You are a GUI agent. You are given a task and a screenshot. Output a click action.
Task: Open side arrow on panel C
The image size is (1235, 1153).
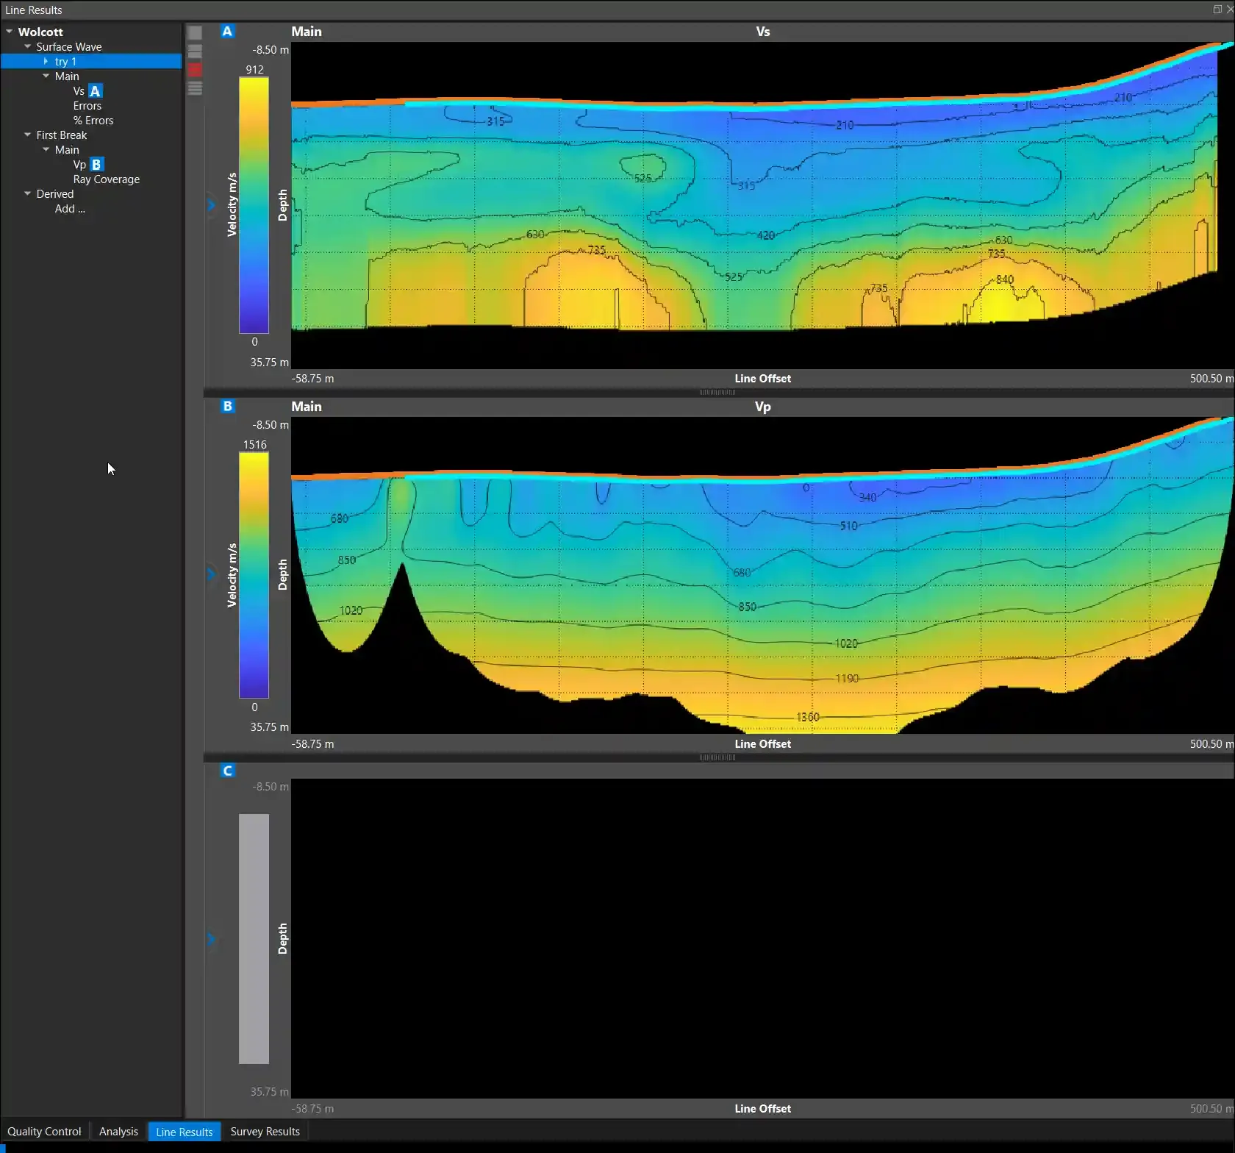pyautogui.click(x=211, y=939)
